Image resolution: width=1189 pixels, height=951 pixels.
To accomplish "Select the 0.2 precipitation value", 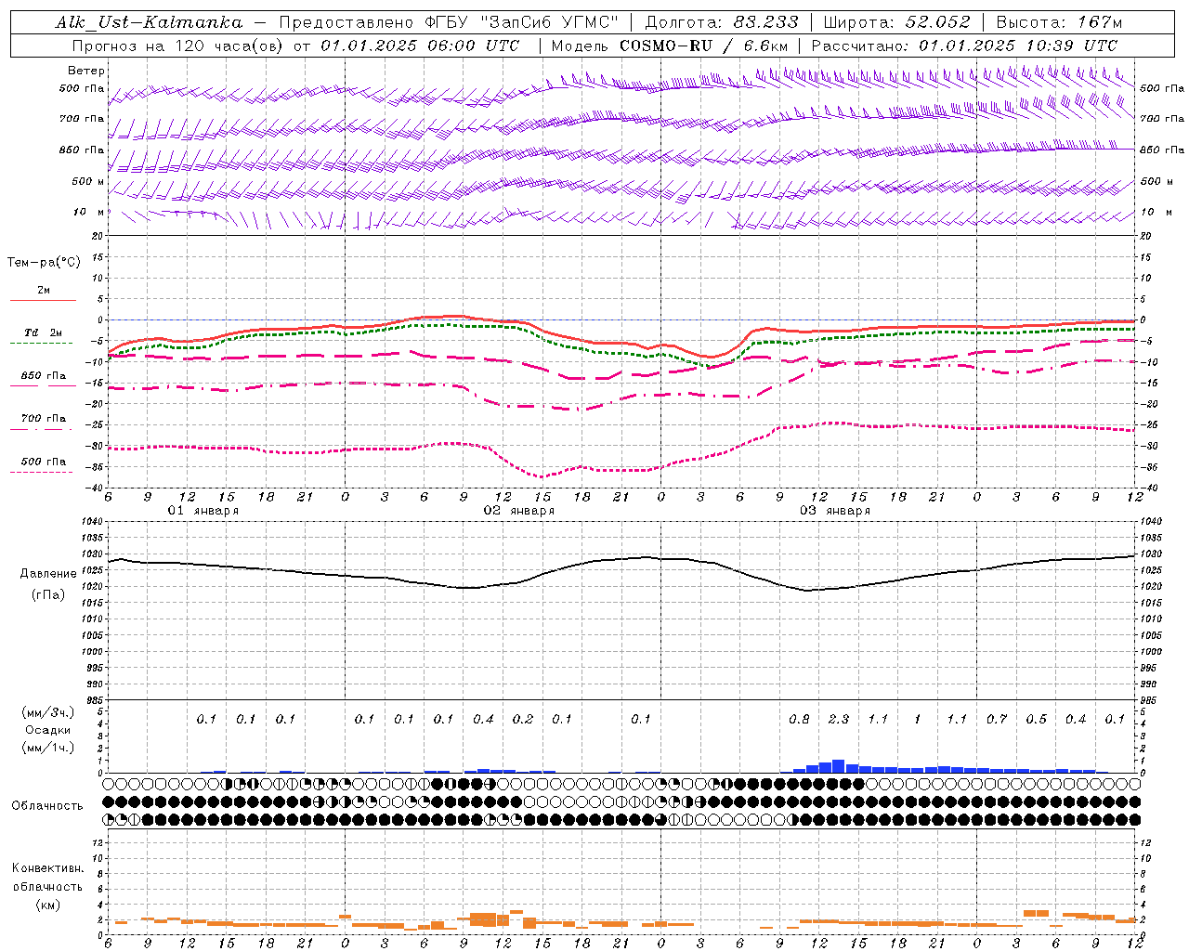I will click(x=523, y=720).
